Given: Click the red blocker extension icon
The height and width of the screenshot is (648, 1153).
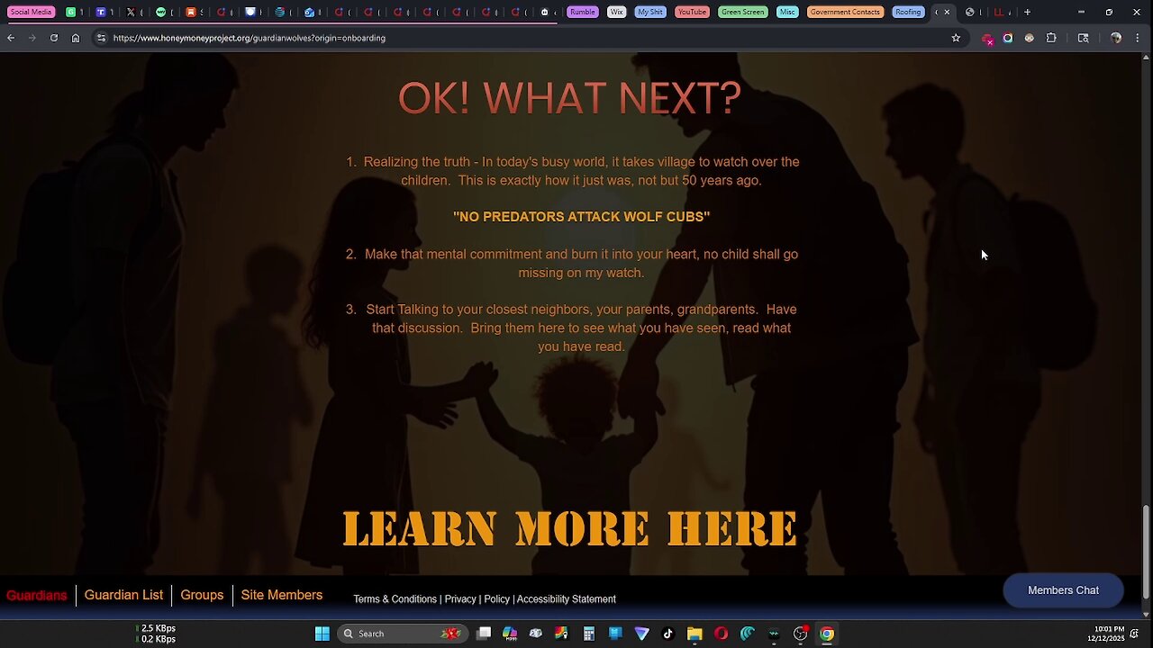Looking at the screenshot, I should (x=987, y=39).
